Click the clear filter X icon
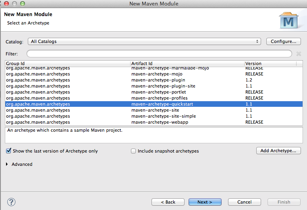Viewport: 307px width, 210px height. click(x=299, y=54)
